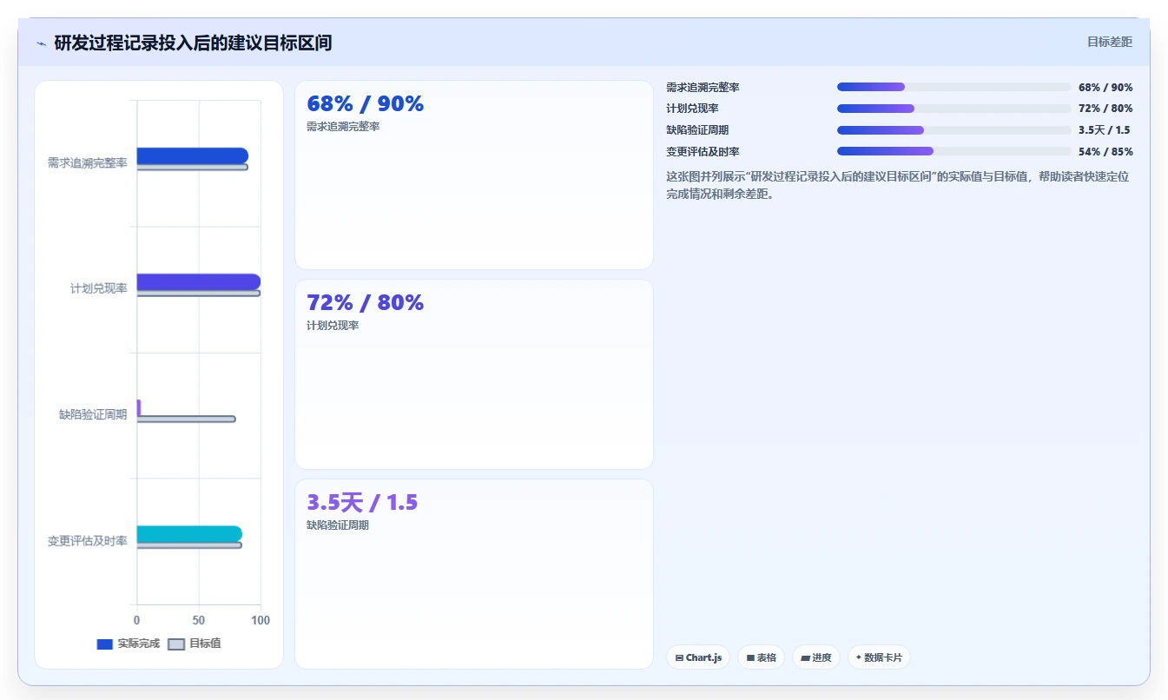Viewport: 1168px width, 700px height.
Task: Click the 变更评估及时率 y-axis label in chart
Action: [88, 541]
